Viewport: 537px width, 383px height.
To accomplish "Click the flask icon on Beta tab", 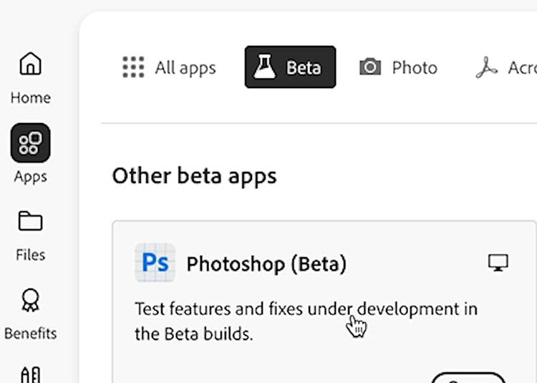I will tap(265, 67).
